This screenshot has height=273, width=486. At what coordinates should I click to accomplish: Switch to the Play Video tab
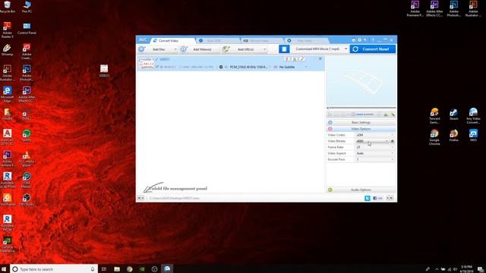tap(306, 40)
